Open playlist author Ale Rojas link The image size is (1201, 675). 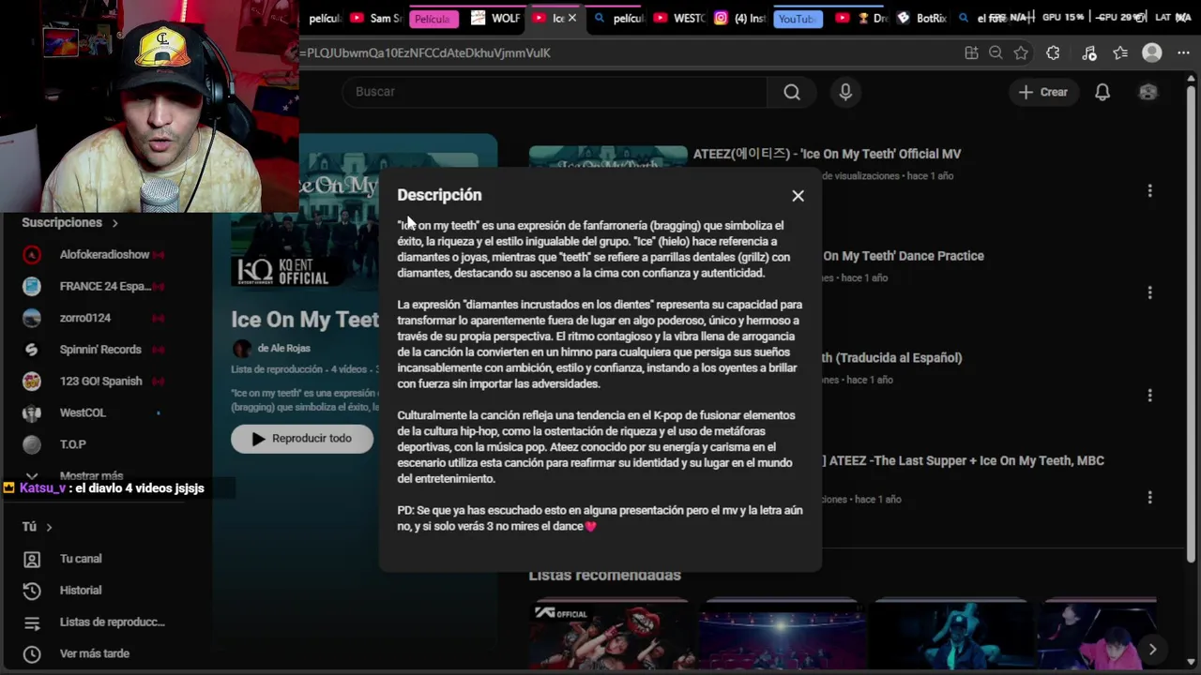(283, 348)
